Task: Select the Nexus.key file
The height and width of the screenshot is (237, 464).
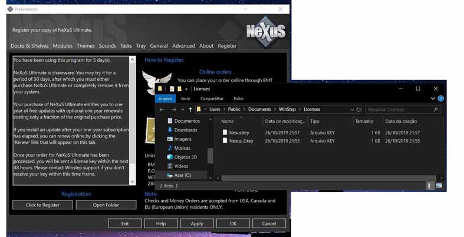Action: click(239, 133)
